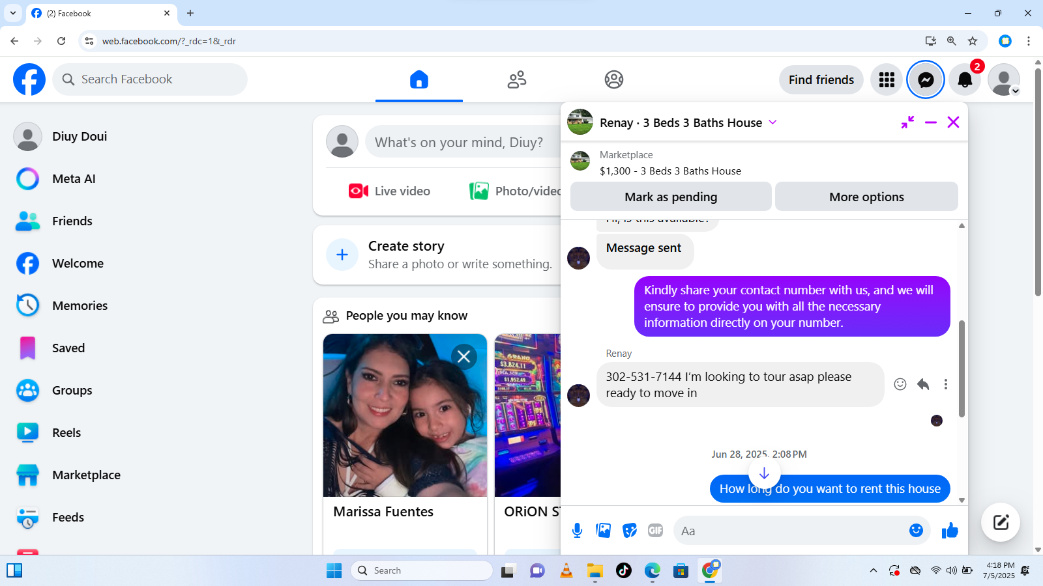1043x586 pixels.
Task: Focus the Search Facebook field
Action: [x=150, y=79]
